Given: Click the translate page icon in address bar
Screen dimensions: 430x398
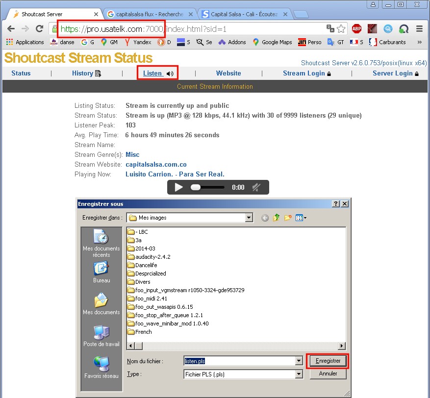Looking at the screenshot, I should coord(330,28).
